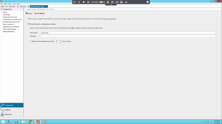Show hidden tray icons arrow
This screenshot has width=222, height=124.
click(x=203, y=122)
